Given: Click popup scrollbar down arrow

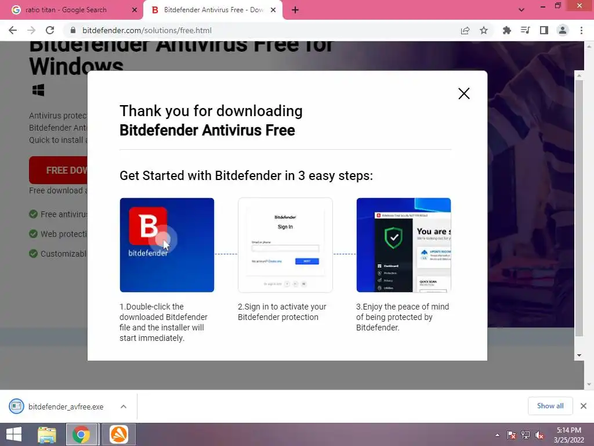Looking at the screenshot, I should pyautogui.click(x=579, y=355).
